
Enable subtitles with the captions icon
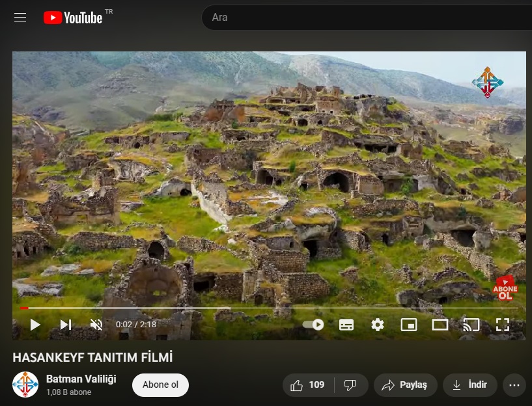[346, 324]
